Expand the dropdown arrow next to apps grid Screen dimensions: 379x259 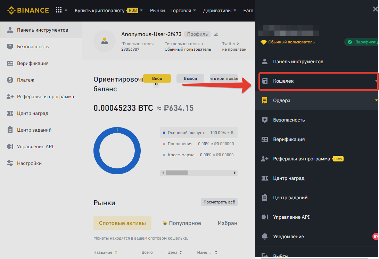66,10
